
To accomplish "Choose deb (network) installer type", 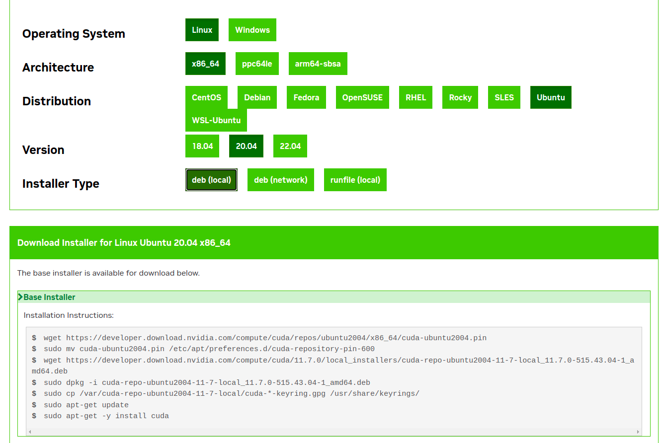I will [x=281, y=180].
